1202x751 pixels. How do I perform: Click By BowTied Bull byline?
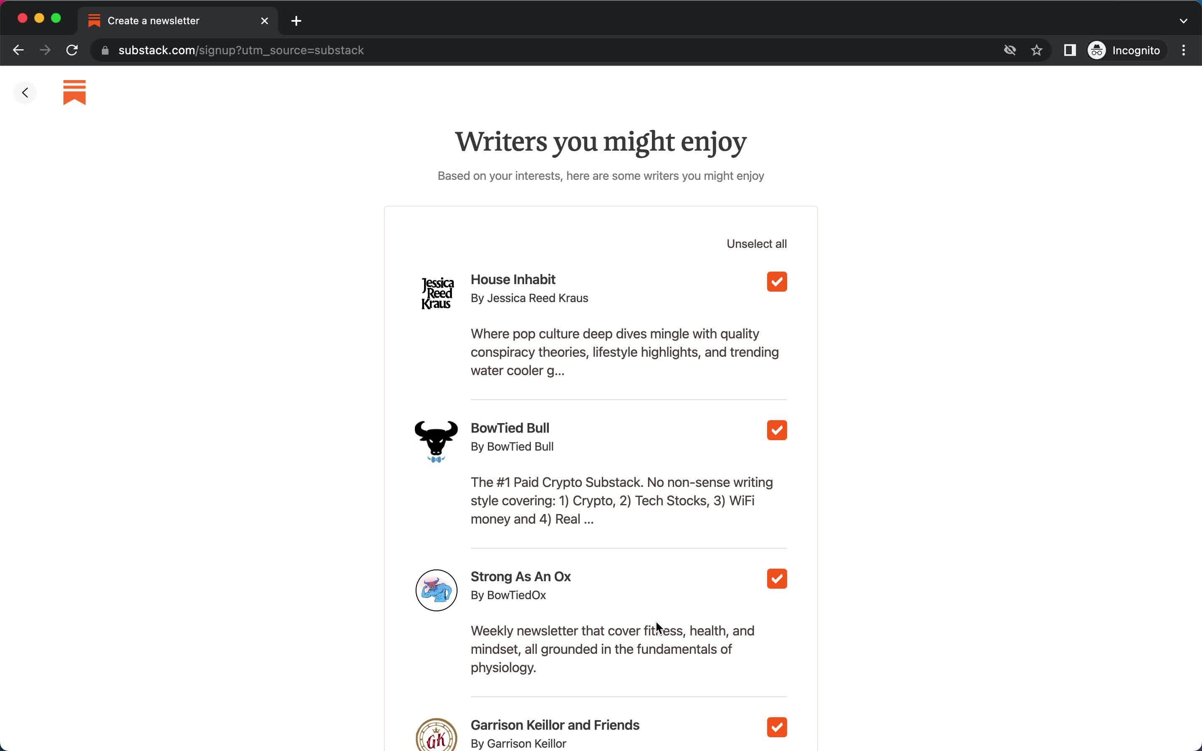512,446
